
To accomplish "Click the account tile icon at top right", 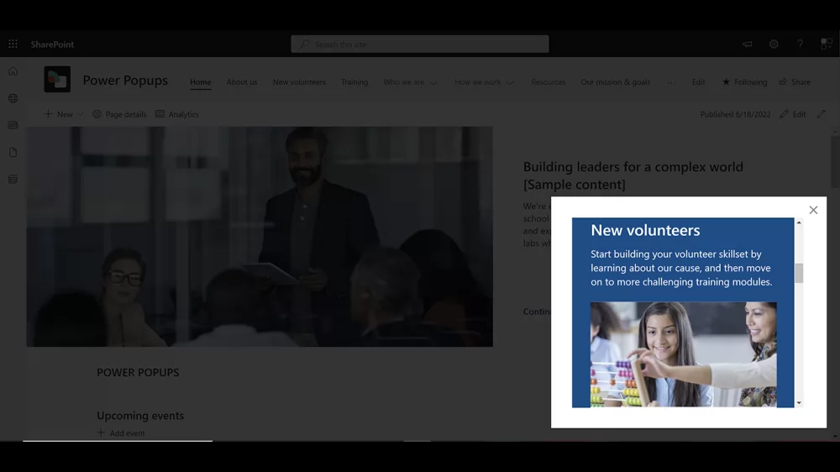I will pyautogui.click(x=826, y=44).
